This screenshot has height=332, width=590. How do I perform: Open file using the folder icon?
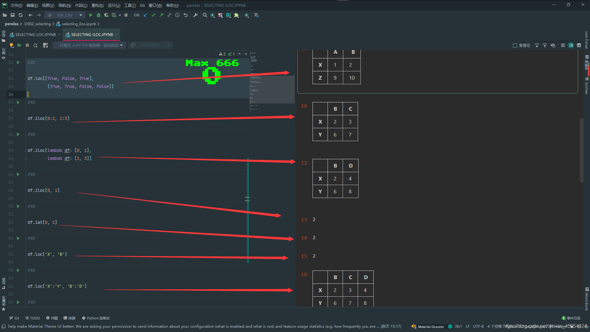click(x=5, y=15)
